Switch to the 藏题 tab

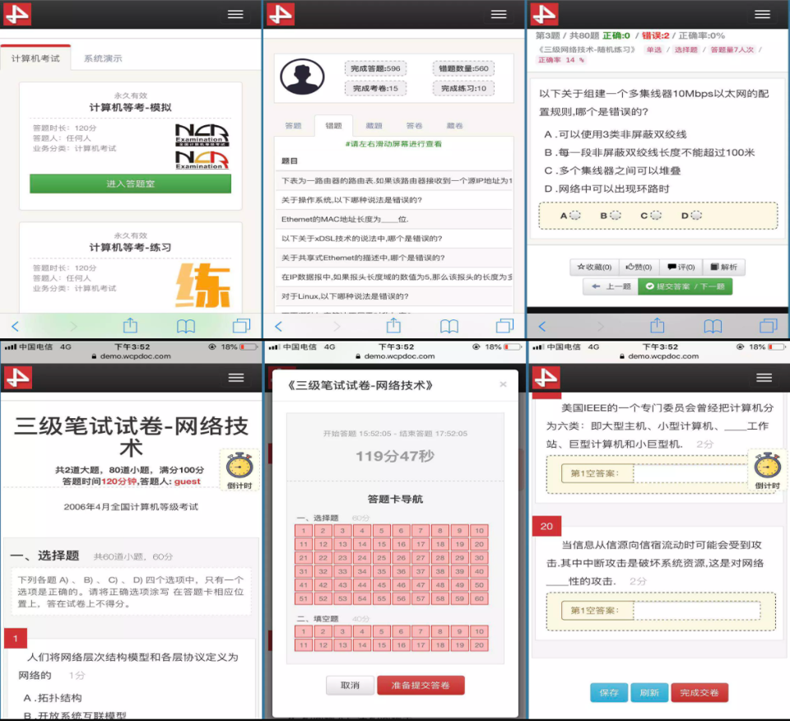374,126
